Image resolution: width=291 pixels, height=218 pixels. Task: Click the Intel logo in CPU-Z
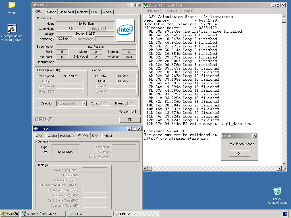[x=125, y=30]
